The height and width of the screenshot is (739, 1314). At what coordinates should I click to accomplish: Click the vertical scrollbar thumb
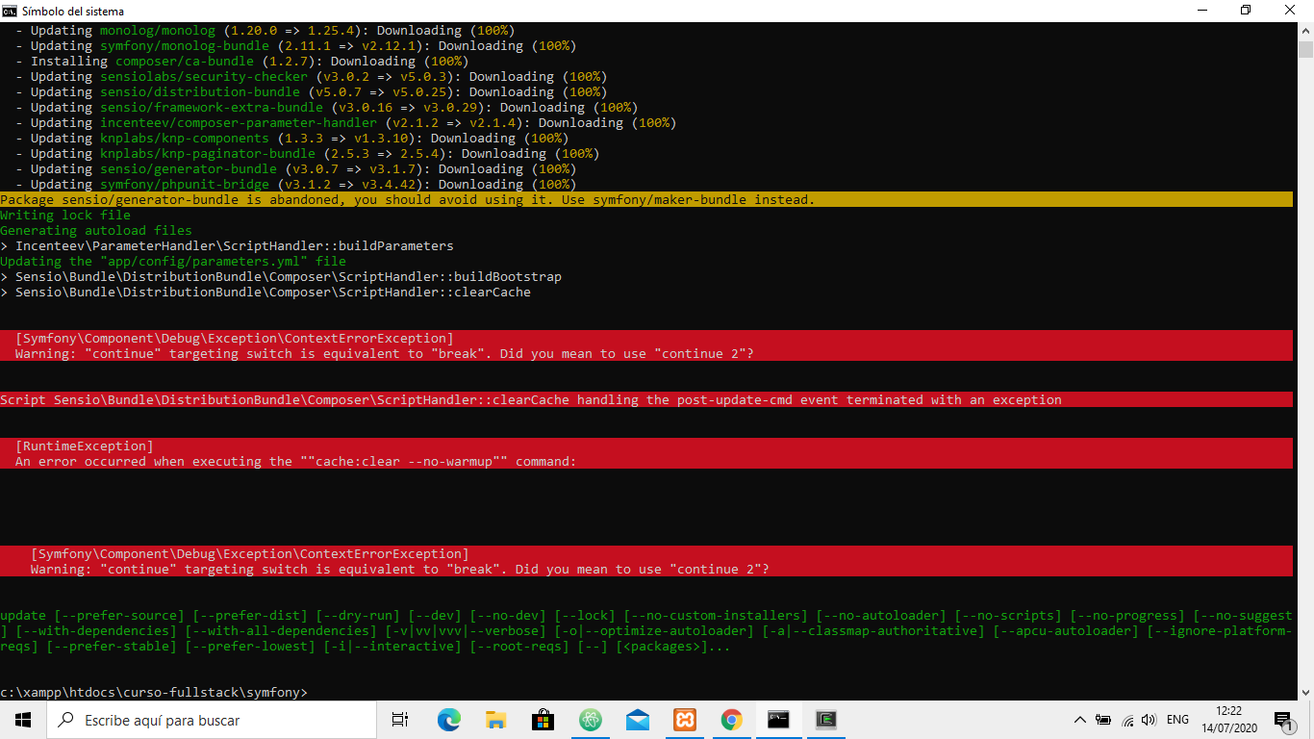click(1305, 50)
